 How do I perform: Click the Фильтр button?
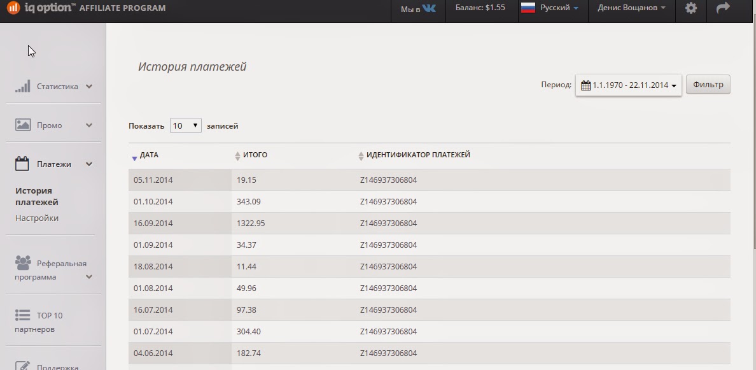pyautogui.click(x=708, y=85)
